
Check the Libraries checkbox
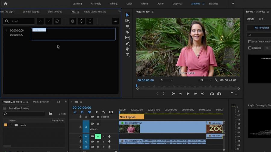(x=250, y=48)
